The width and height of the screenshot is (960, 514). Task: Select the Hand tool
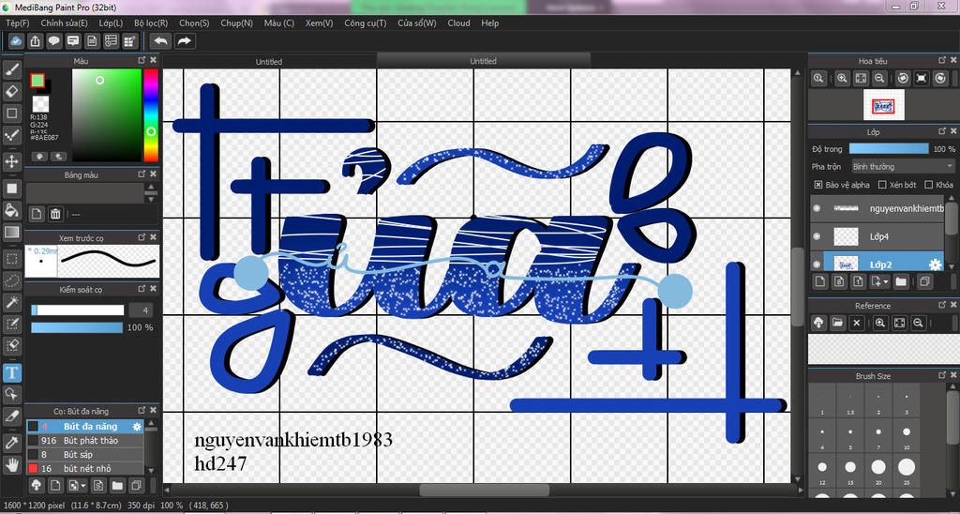pos(11,464)
